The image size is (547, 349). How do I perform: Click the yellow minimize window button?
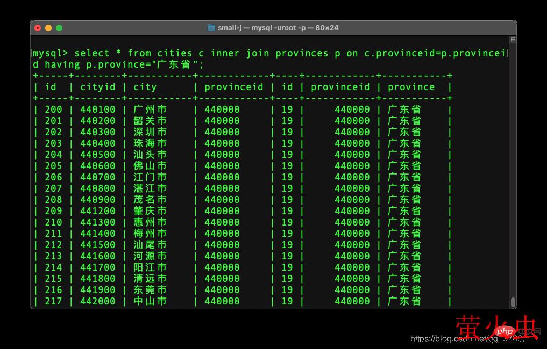click(x=48, y=28)
